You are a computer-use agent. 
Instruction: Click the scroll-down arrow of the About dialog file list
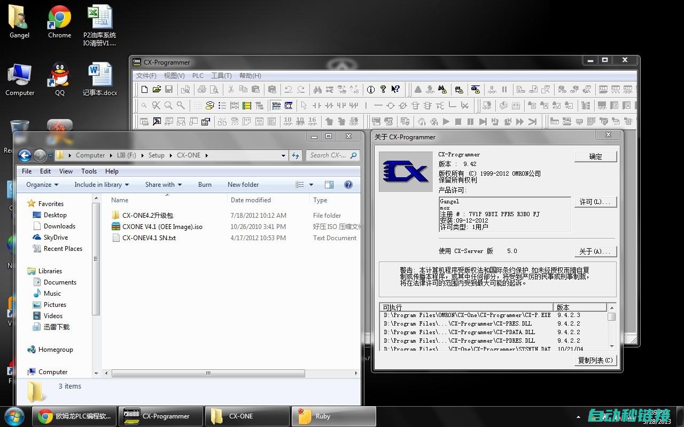(612, 346)
